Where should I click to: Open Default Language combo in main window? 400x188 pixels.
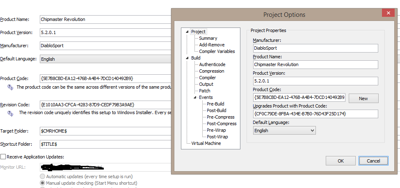pos(105,59)
